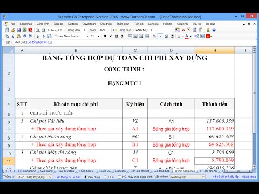Screen dimensions: 259x194
Task: Click the Sửa thông tư Bộ XD link
Action: click(68, 177)
